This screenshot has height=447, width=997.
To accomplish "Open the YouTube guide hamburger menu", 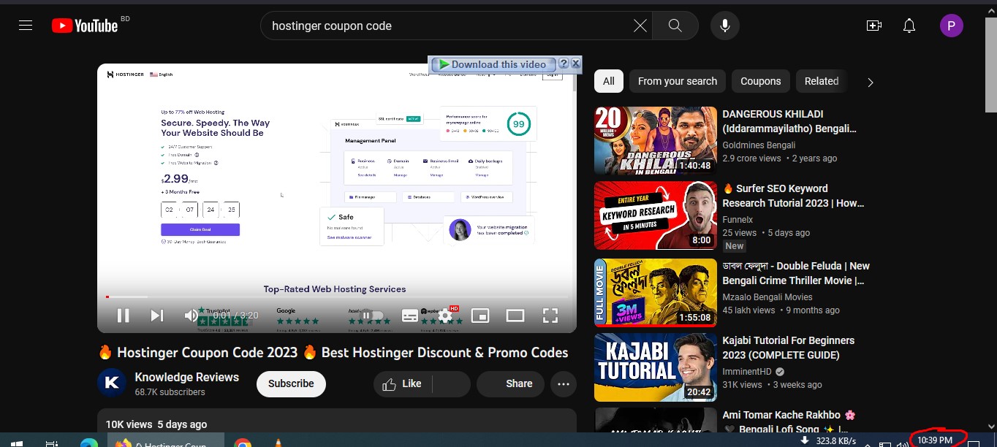I will point(26,26).
